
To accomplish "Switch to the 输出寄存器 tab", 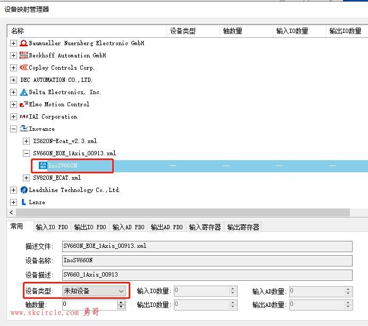I will pos(243,227).
